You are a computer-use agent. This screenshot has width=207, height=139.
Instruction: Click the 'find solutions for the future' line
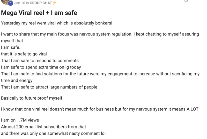click(x=100, y=77)
